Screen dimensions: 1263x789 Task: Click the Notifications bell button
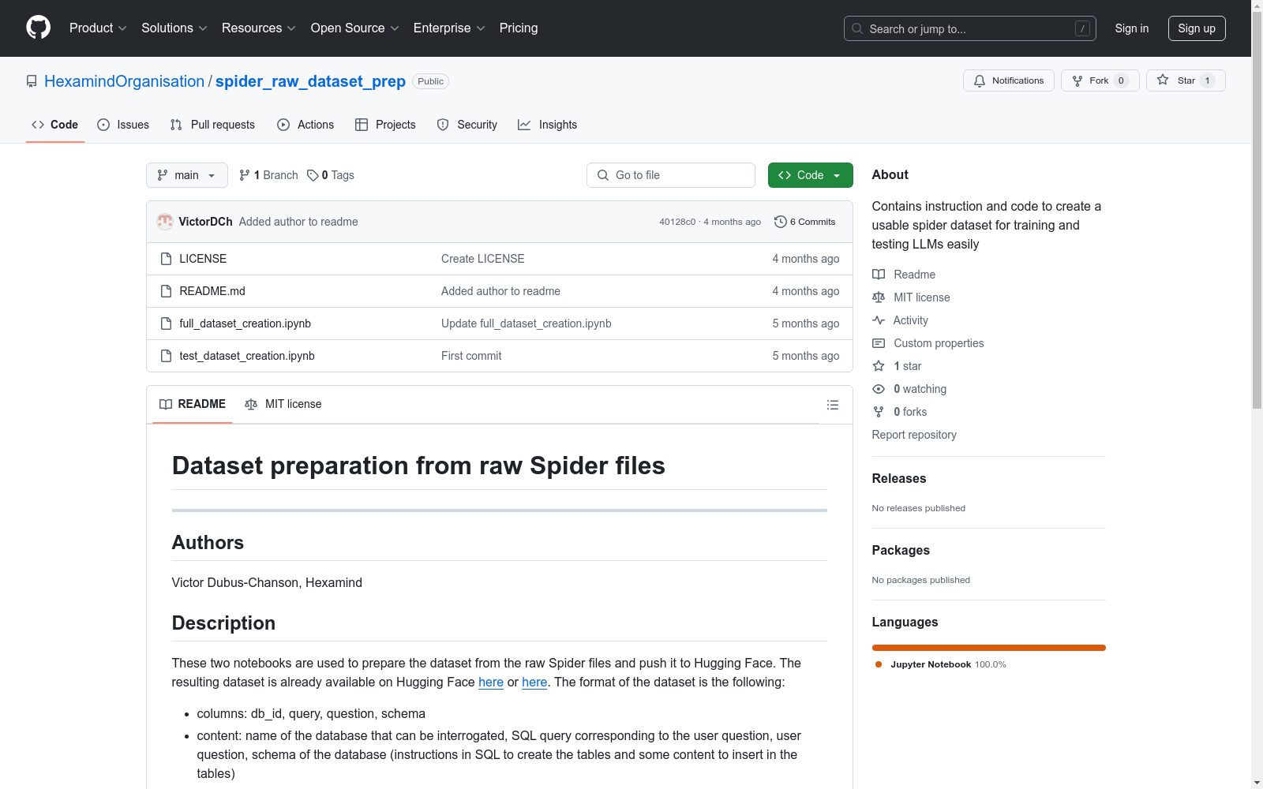pyautogui.click(x=1009, y=80)
